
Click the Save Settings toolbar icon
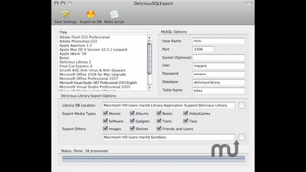[x=65, y=15]
